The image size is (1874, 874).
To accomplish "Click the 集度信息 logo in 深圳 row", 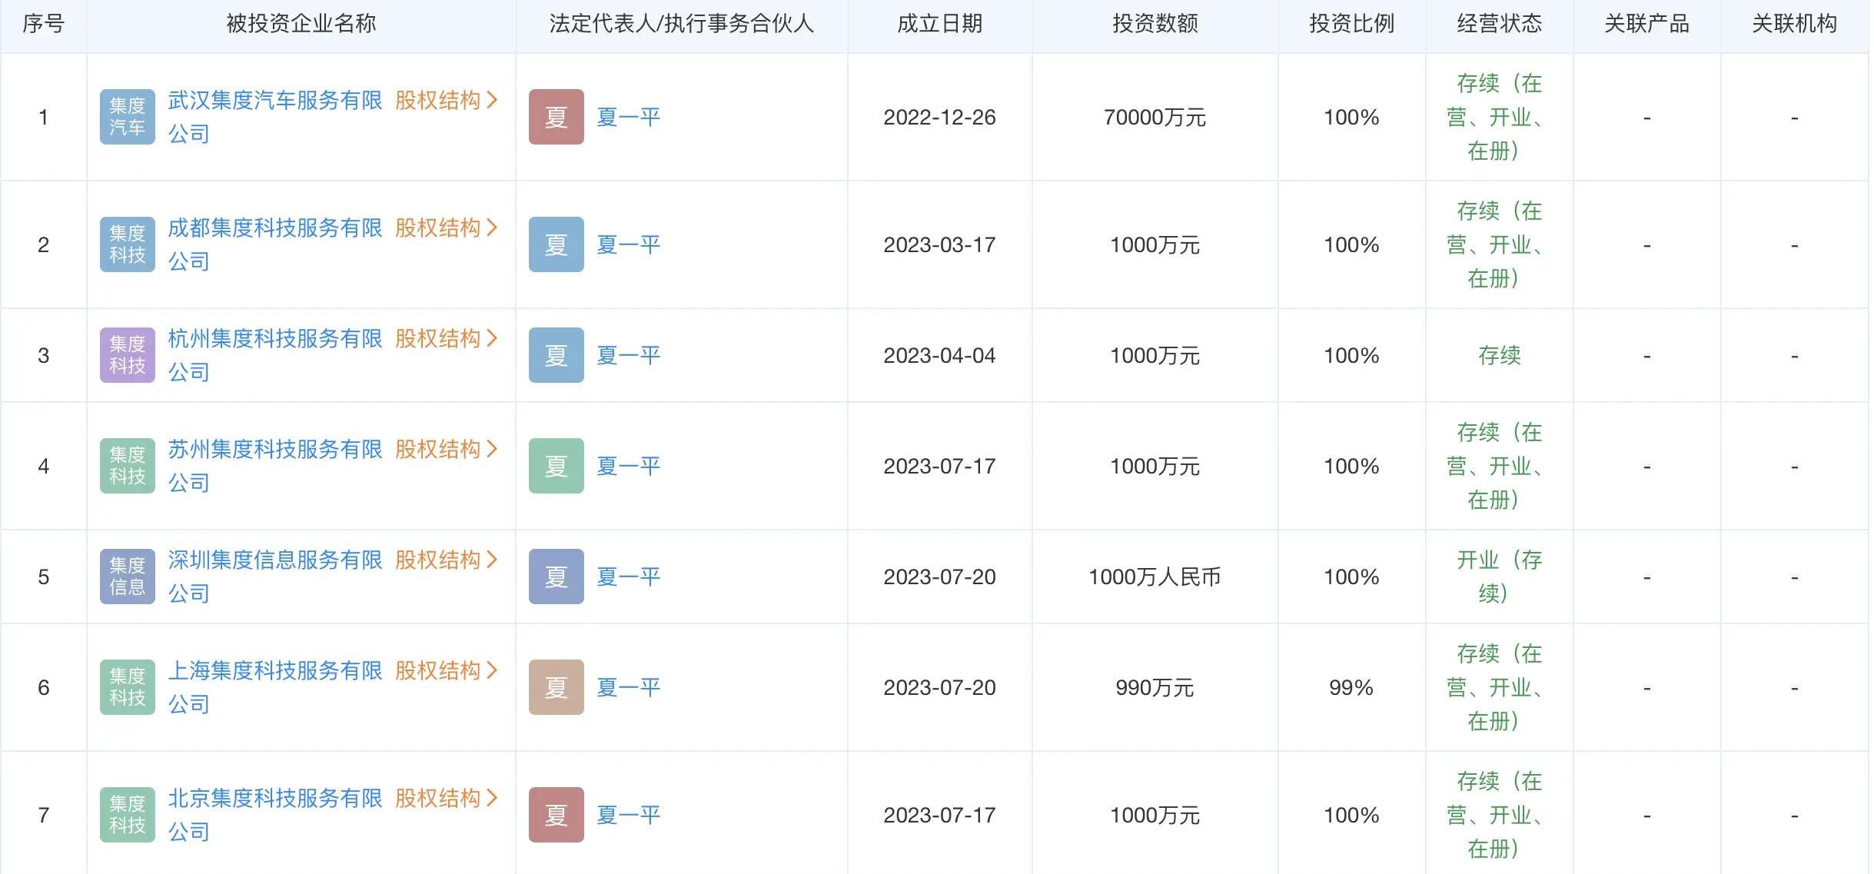I will 128,577.
